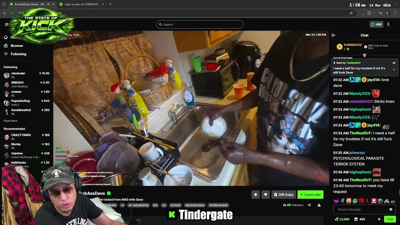Click the Gift Subs button
Viewport: 400px width, 225px height.
pyautogui.click(x=283, y=195)
